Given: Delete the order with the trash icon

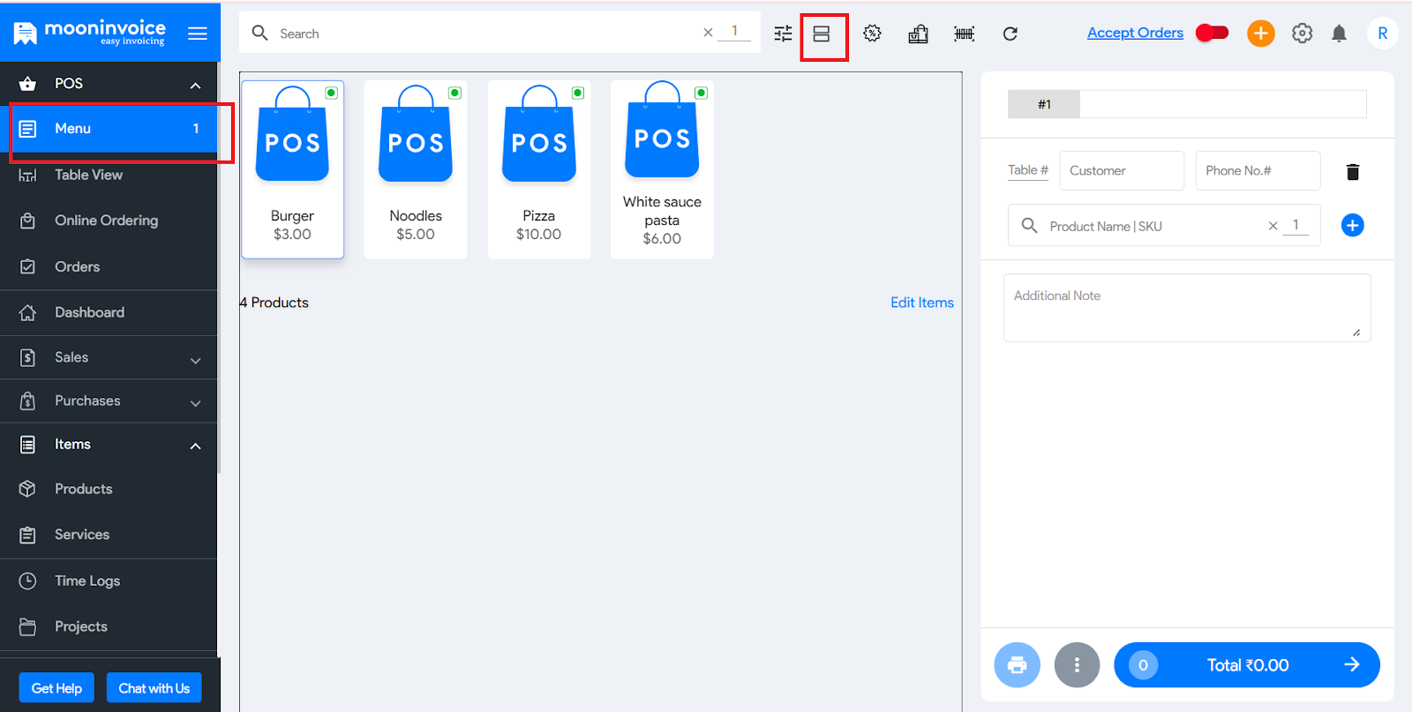Looking at the screenshot, I should pos(1352,172).
